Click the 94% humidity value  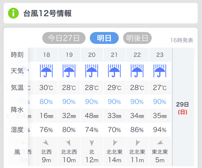pyautogui.click(x=160, y=130)
